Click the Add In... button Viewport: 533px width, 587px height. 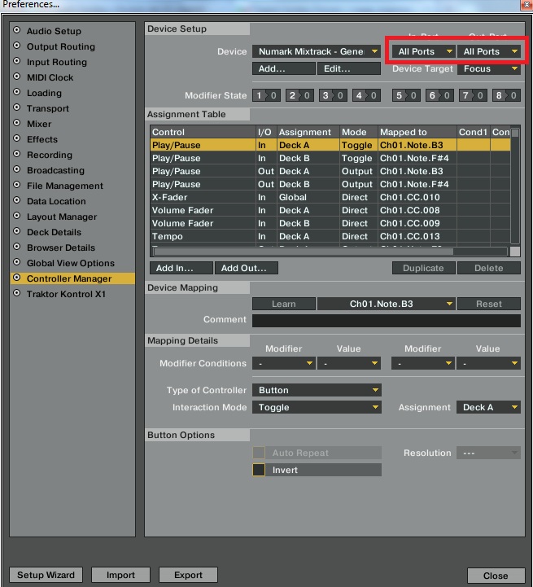pyautogui.click(x=181, y=268)
